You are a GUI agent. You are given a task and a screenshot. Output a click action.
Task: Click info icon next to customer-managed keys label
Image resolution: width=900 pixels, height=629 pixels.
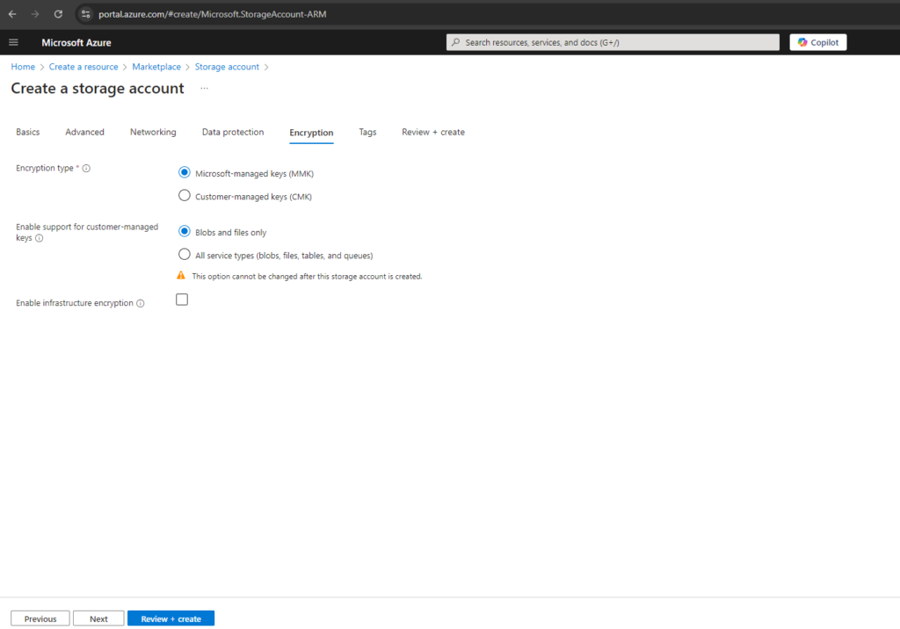click(39, 238)
